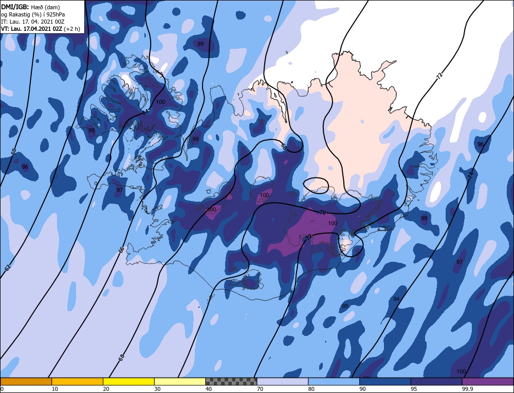Click the '20' legend tick label
This screenshot has width=514, height=393.
(x=106, y=389)
